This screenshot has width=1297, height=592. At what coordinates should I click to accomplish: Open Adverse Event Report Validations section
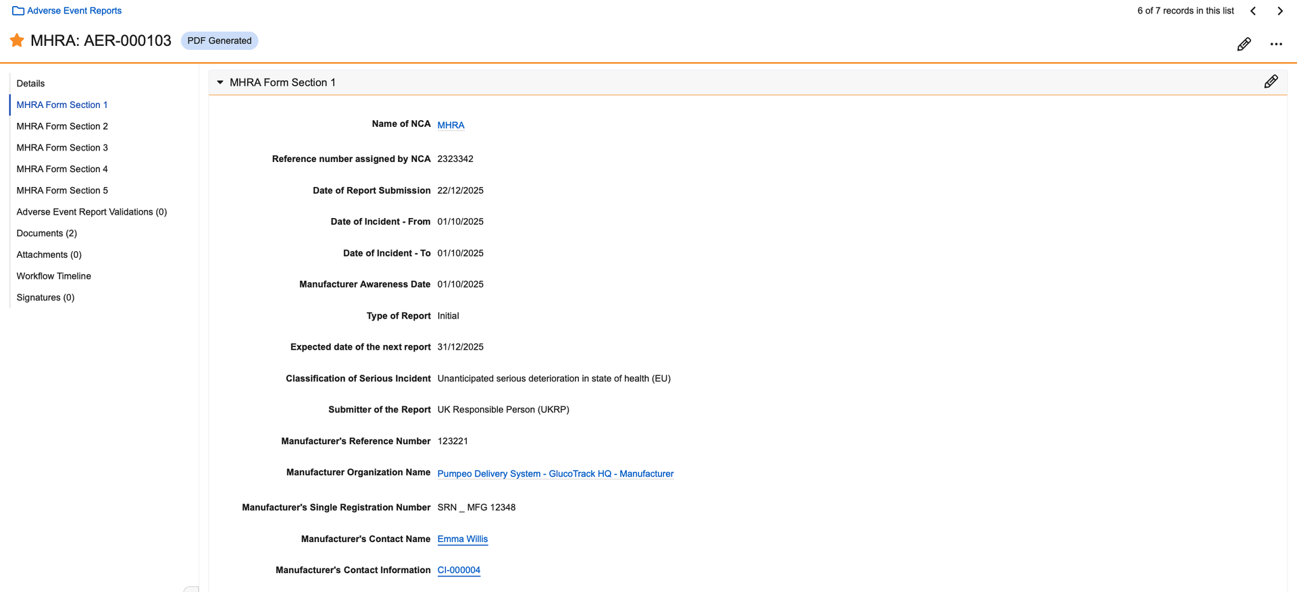(x=91, y=212)
